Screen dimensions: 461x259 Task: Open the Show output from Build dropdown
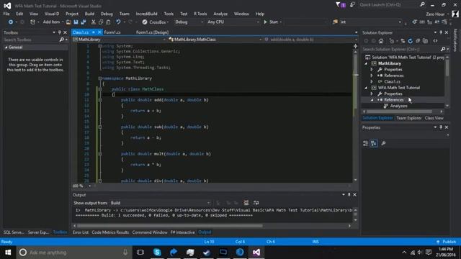pos(161,203)
